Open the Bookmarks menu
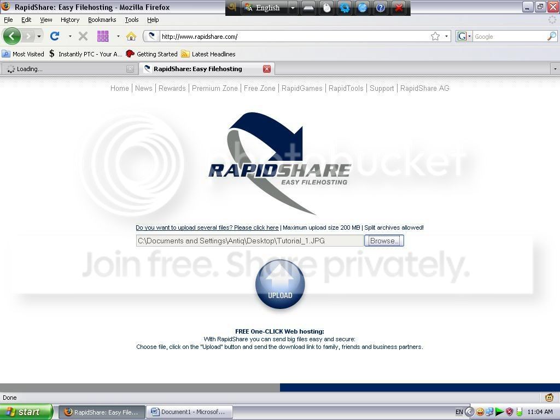Image resolution: width=560 pixels, height=420 pixels. [x=102, y=20]
